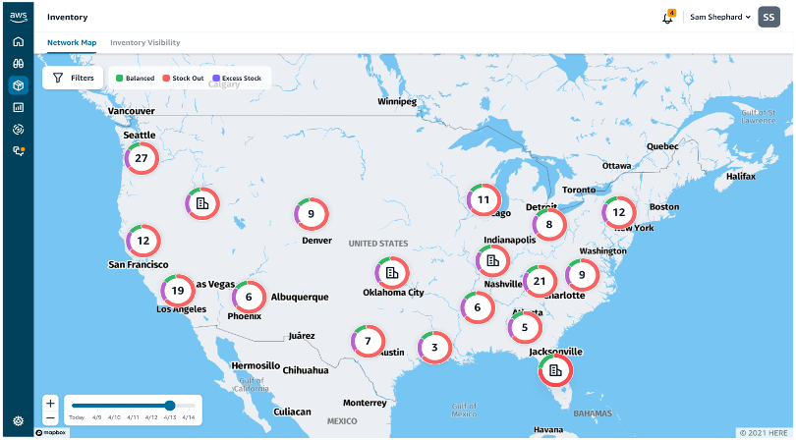The image size is (796, 440).
Task: Select the Charlotte cluster marker showing 9
Action: (x=583, y=275)
